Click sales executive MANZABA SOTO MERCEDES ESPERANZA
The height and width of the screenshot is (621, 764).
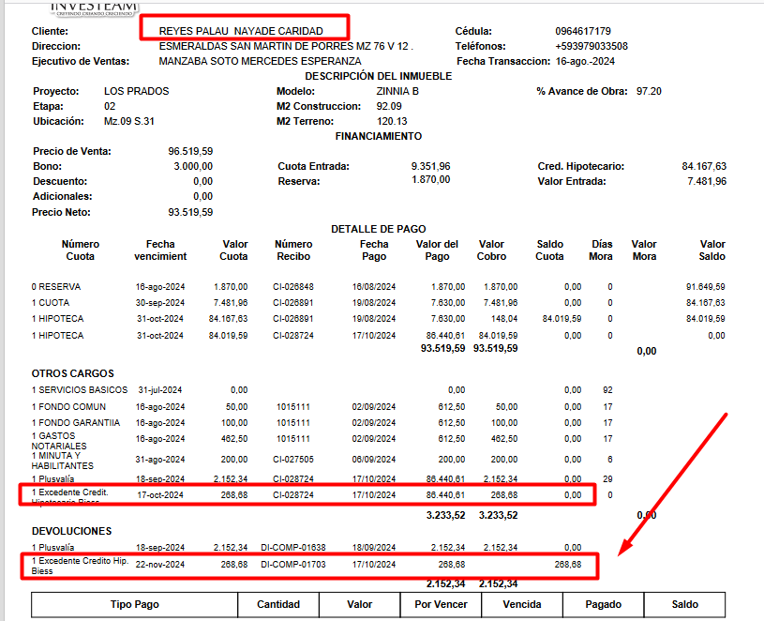pos(260,61)
